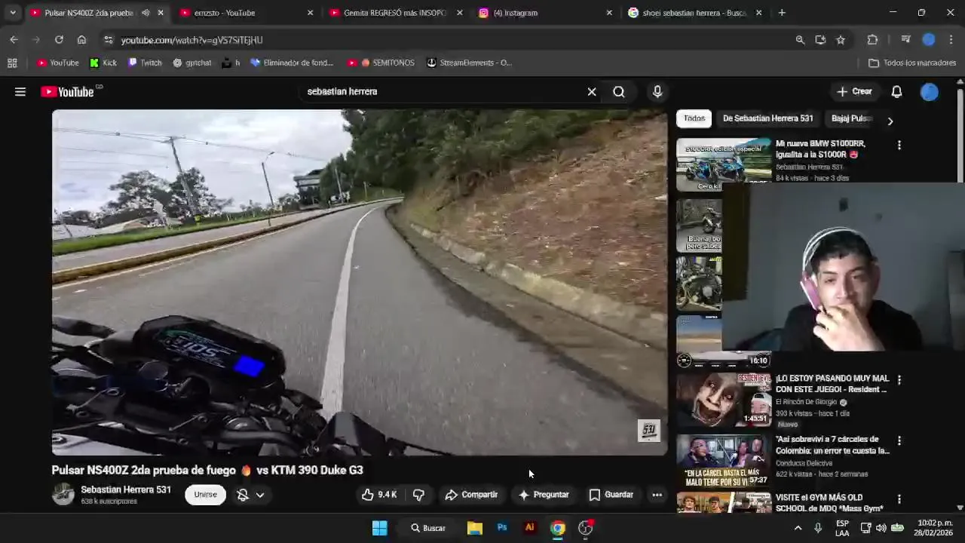The width and height of the screenshot is (965, 543).
Task: Mute tab audio on Pulsar NS400Z tab
Action: (146, 13)
